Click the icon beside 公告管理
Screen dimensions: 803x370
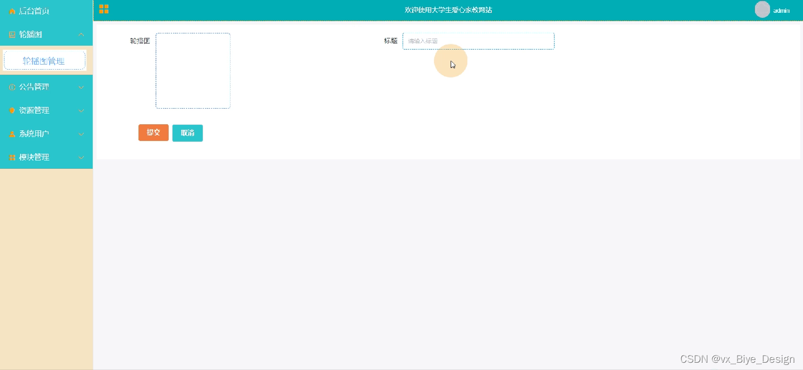click(x=12, y=87)
